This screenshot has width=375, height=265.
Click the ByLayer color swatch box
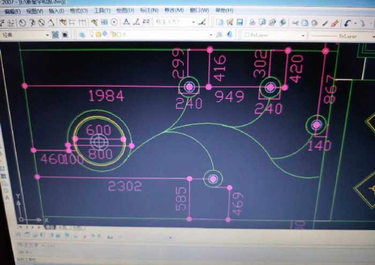247,35
